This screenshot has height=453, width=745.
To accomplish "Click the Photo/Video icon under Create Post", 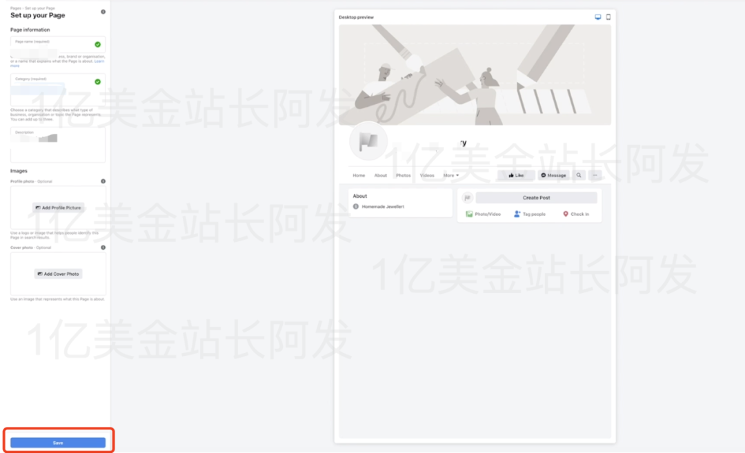I will click(x=470, y=214).
